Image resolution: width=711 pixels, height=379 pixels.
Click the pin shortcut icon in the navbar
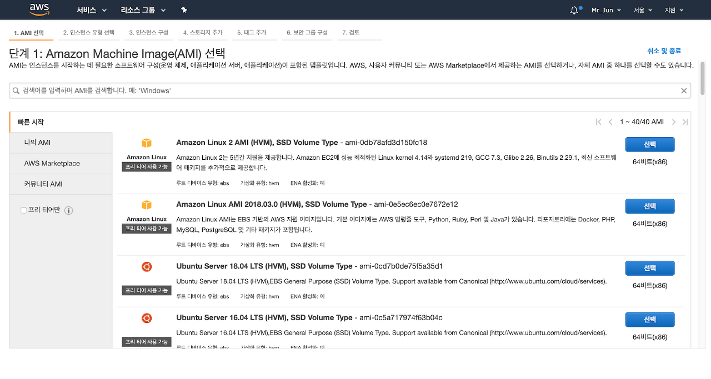pyautogui.click(x=183, y=9)
